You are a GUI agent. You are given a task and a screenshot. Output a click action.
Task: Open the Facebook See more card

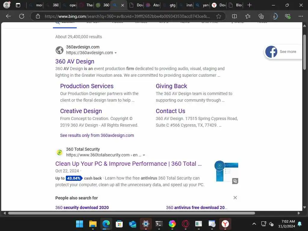283,52
